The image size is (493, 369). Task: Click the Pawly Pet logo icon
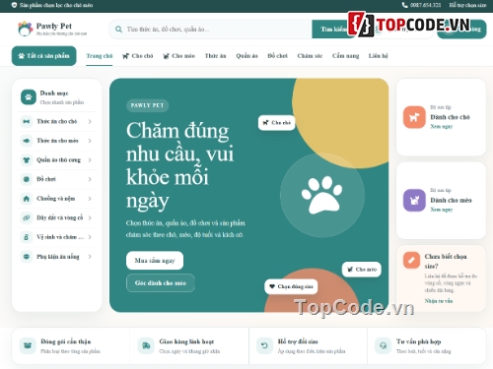coord(25,29)
